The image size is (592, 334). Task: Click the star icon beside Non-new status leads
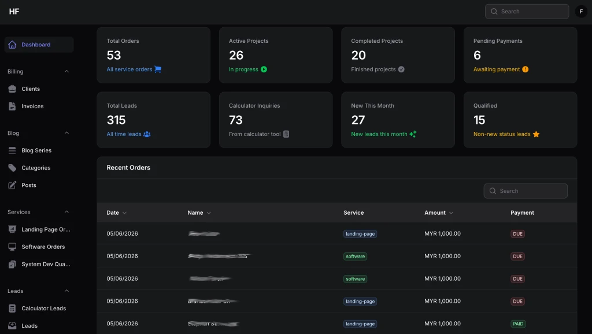pos(536,134)
